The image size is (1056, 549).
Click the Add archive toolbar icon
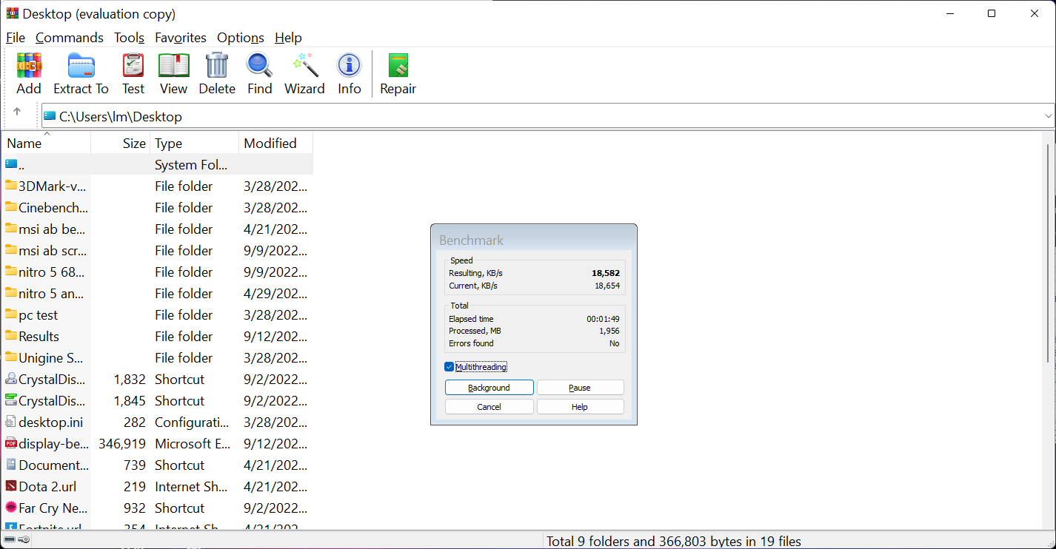pyautogui.click(x=29, y=66)
